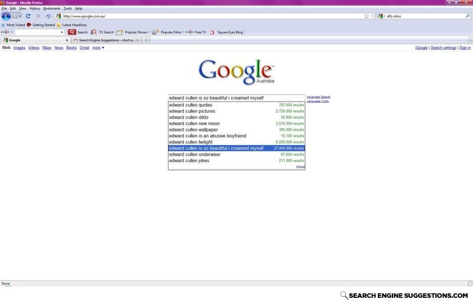The height and width of the screenshot is (302, 473).
Task: Open the search engine chooser dropdown
Action: tap(381, 17)
